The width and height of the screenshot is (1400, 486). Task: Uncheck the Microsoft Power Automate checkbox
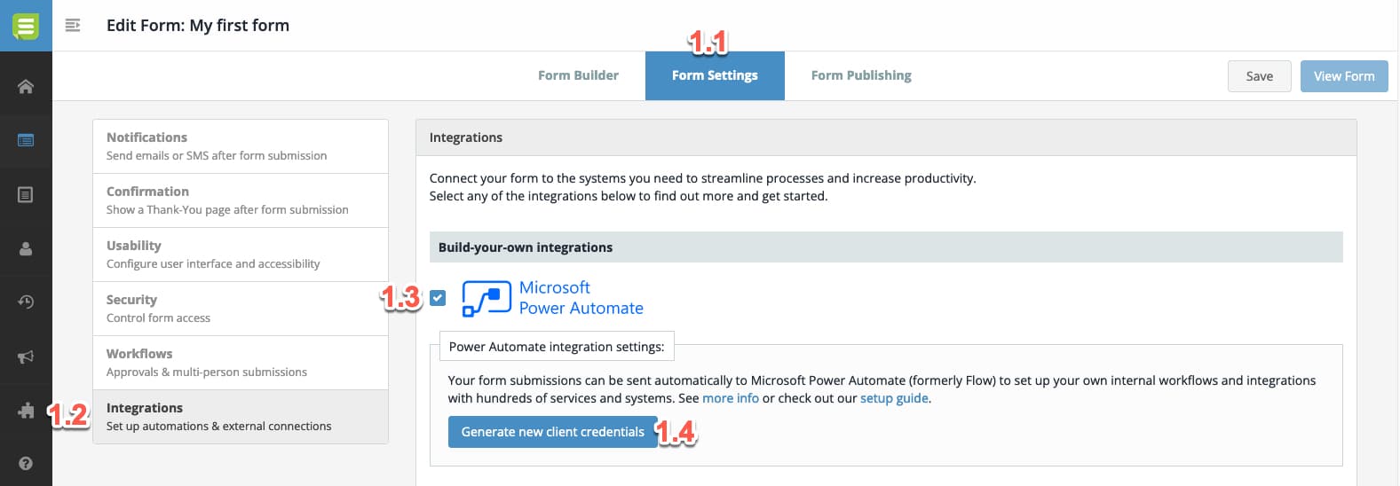pyautogui.click(x=438, y=298)
